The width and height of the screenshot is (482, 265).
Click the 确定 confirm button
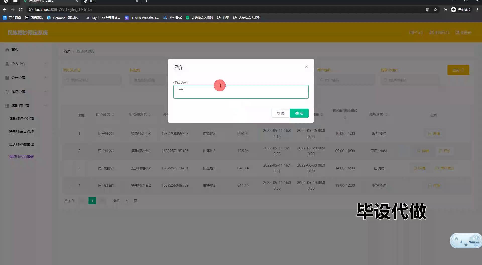point(299,113)
